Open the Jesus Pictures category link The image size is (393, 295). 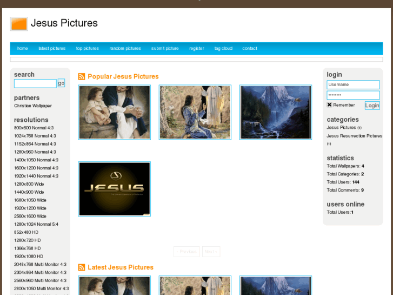[x=341, y=128]
